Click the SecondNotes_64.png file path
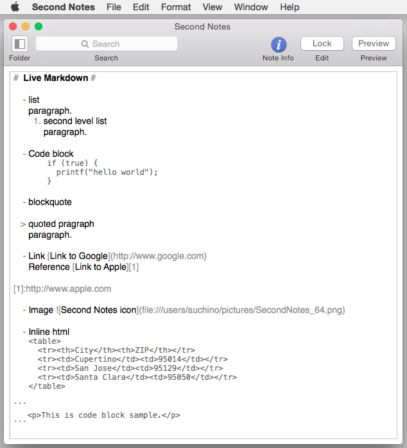Image resolution: width=407 pixels, height=448 pixels. pyautogui.click(x=242, y=310)
